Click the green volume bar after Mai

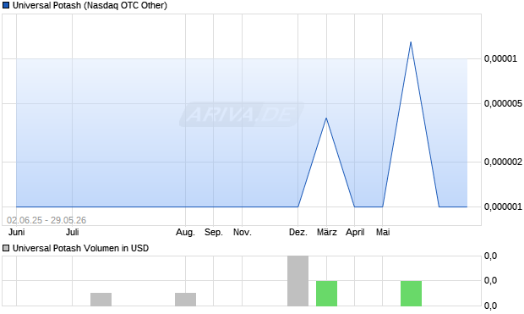pyautogui.click(x=411, y=293)
